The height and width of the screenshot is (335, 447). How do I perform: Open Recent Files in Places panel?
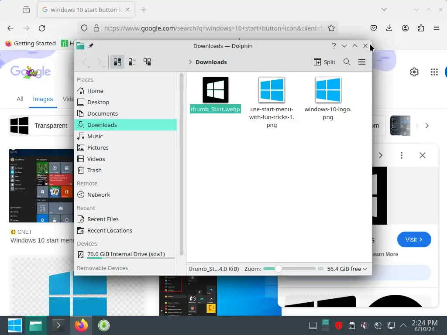[125, 219]
